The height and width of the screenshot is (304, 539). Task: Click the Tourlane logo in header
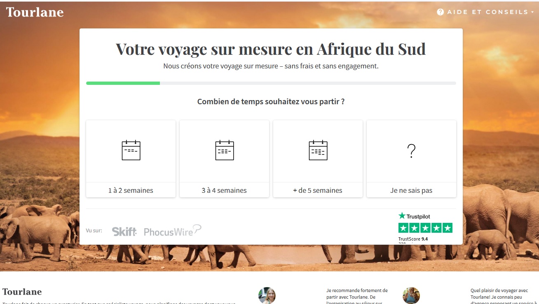pyautogui.click(x=35, y=12)
